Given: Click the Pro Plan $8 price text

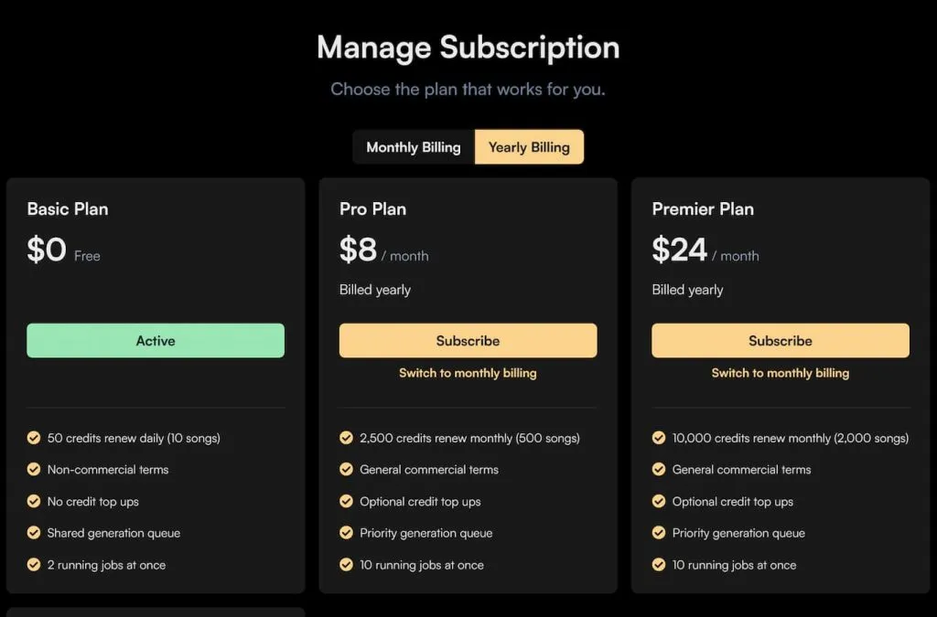Looking at the screenshot, I should point(358,250).
